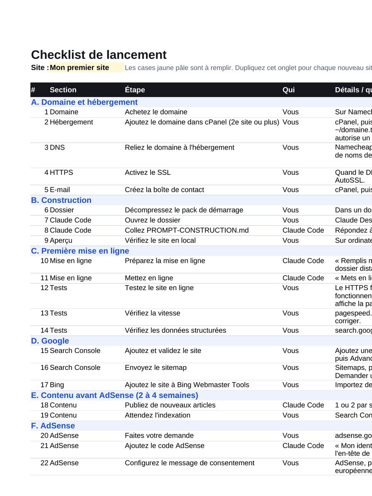Click the 'Mettez en ligne' cell
The width and height of the screenshot is (372, 496).
click(x=149, y=278)
